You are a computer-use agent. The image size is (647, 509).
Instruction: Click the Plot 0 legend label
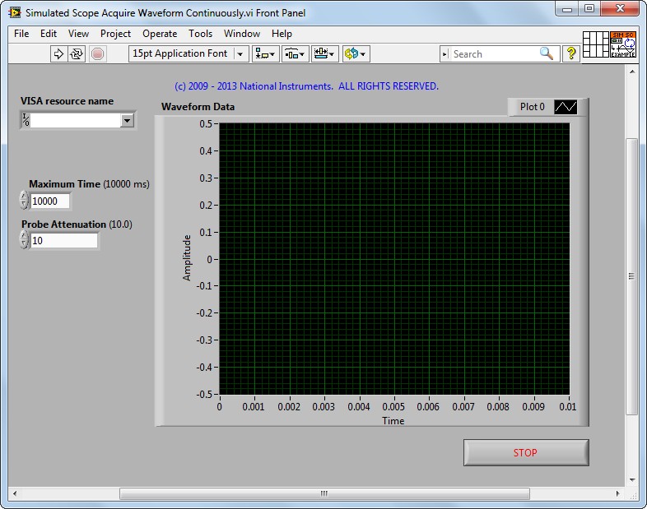click(x=533, y=107)
